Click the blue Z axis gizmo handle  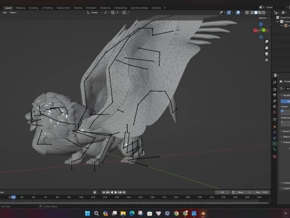coord(261,24)
